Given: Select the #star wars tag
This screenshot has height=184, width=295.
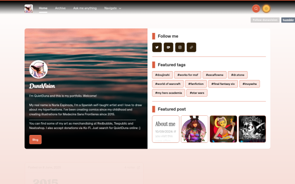Looking at the screenshot, I should tap(197, 93).
